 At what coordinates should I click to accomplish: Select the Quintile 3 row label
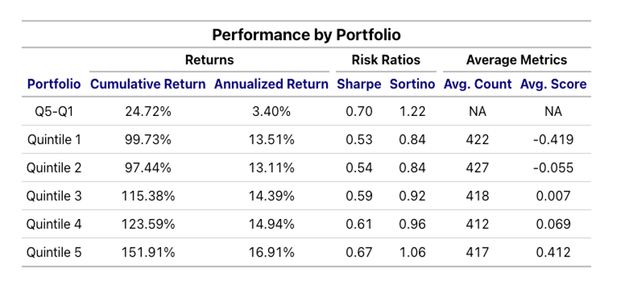[x=54, y=196]
